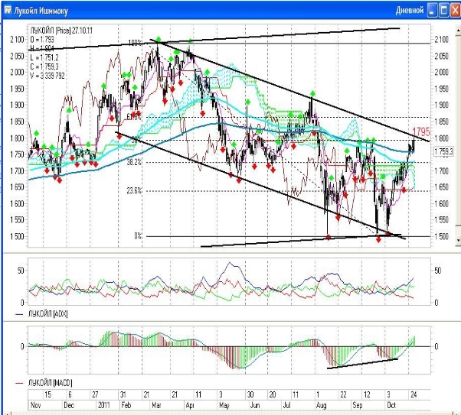
Task: Click the '23.6%' Fibonacci level label
Action: tap(134, 191)
